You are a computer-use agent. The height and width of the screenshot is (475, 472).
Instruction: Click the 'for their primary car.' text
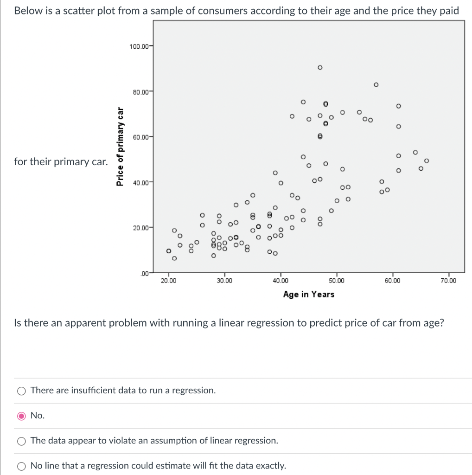point(61,162)
